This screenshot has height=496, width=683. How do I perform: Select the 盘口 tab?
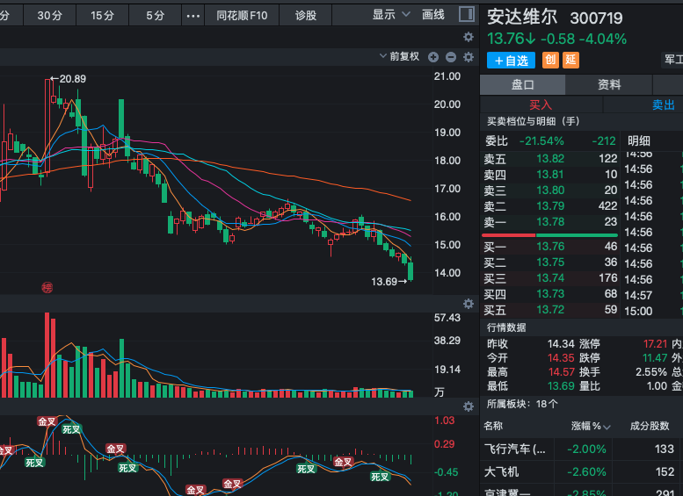tap(523, 84)
